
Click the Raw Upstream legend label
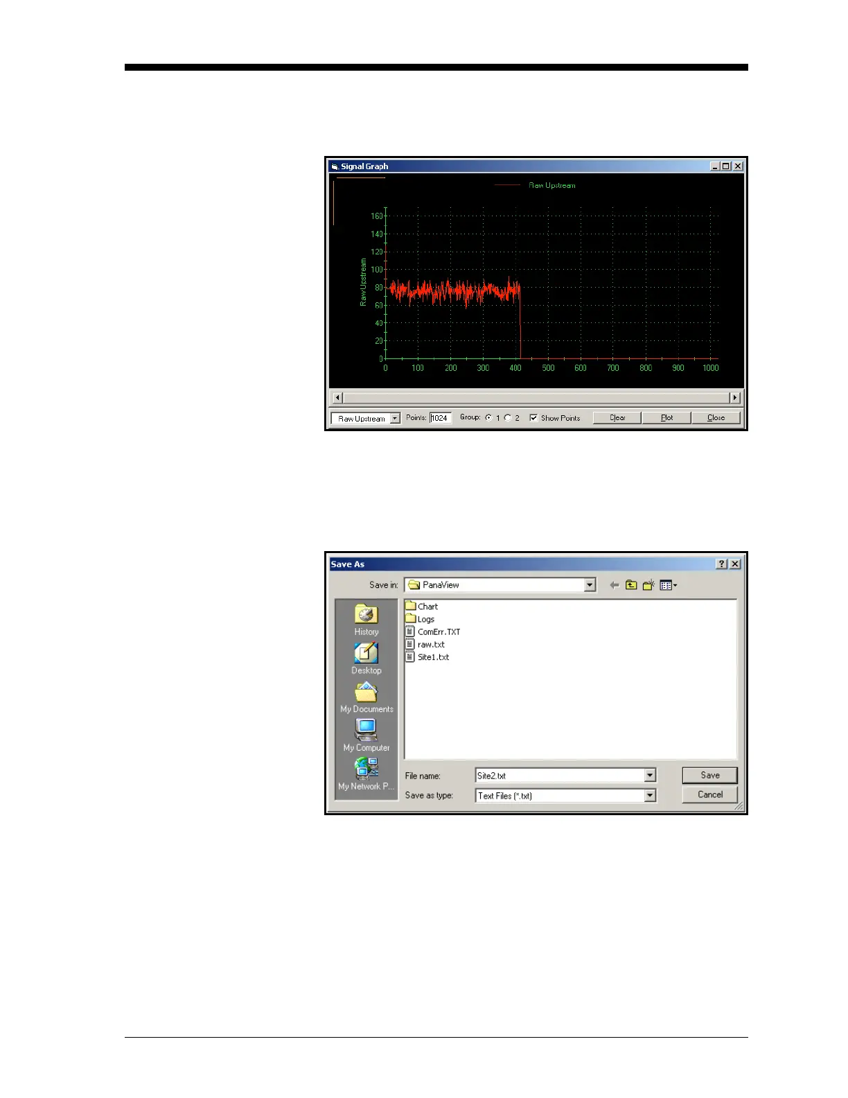pyautogui.click(x=552, y=185)
